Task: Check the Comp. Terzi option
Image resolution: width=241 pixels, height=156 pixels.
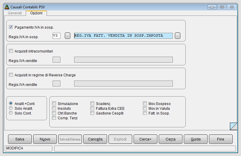Action: (54, 118)
